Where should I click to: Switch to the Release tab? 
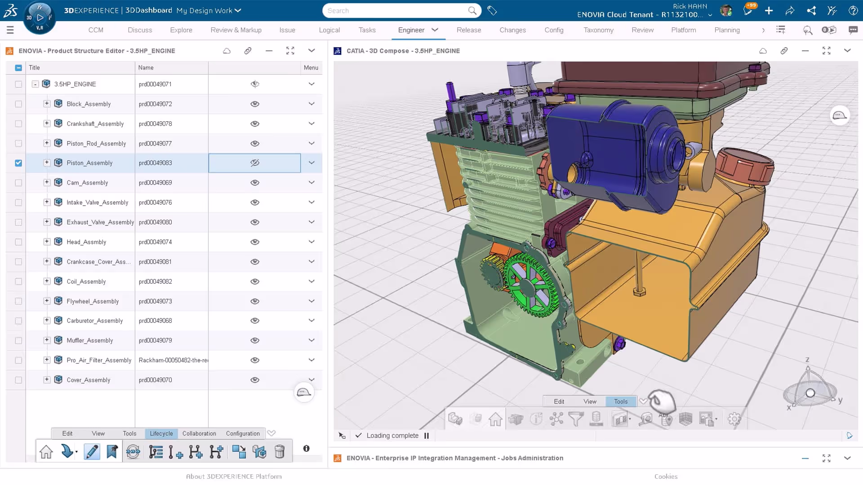pos(469,30)
